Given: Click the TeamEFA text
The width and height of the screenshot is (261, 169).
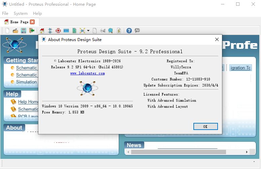Looking at the screenshot, I should [x=181, y=73].
